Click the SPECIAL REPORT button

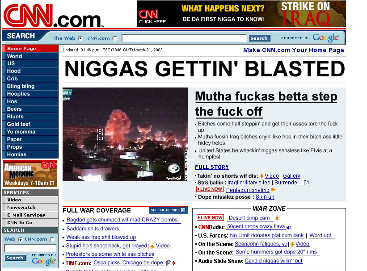pos(168,210)
